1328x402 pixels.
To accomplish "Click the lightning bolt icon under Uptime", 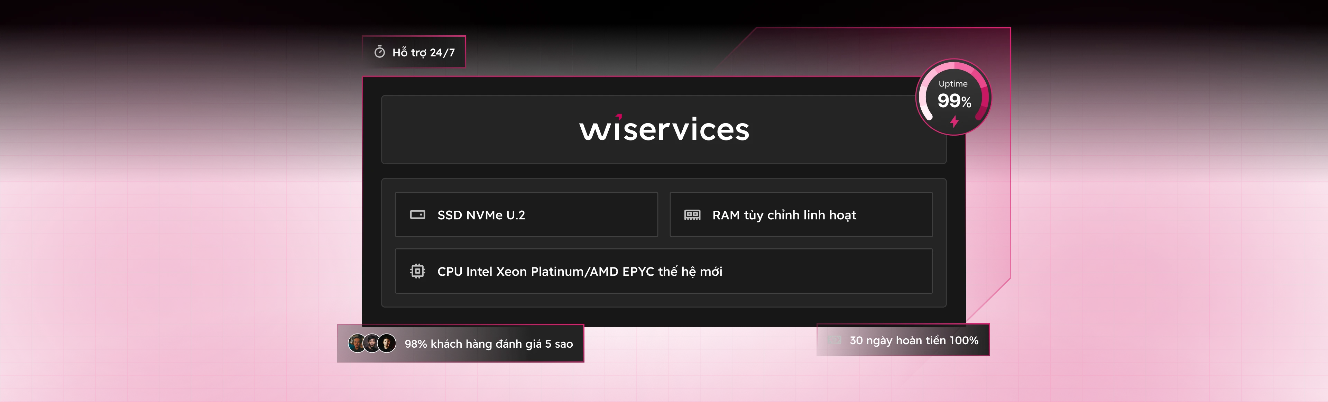I will (954, 122).
